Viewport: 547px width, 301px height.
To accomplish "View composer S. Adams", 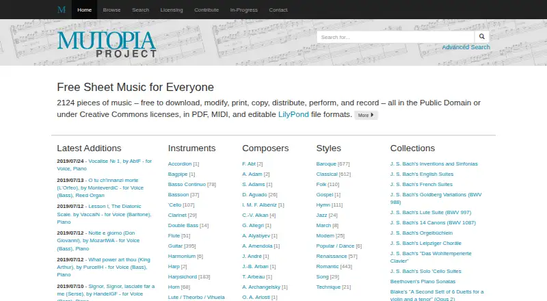I will 254,185.
